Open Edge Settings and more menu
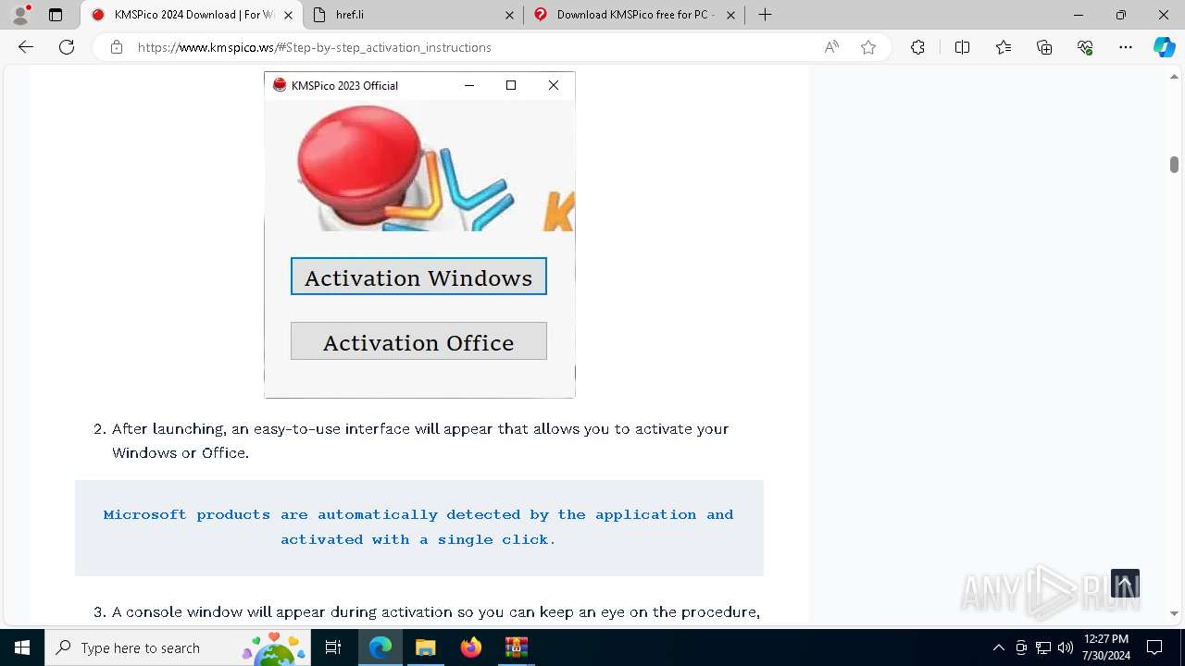 (x=1126, y=47)
